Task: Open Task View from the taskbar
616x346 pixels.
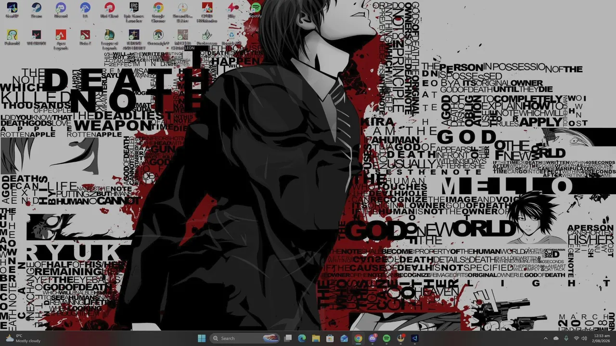Action: 288,338
